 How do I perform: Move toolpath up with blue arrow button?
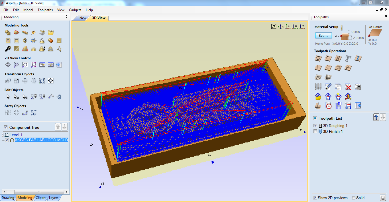pyautogui.click(x=376, y=117)
